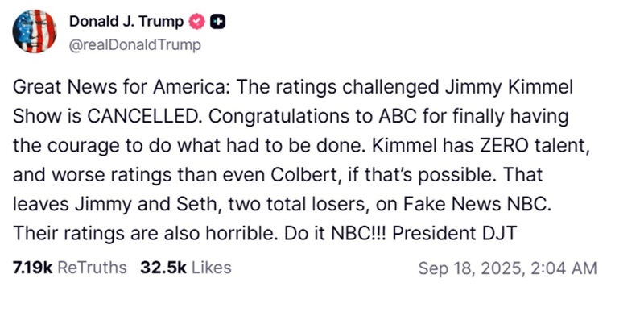Screen dimensions: 644x316
Task: View the 32.5k Likes count
Action: [163, 268]
